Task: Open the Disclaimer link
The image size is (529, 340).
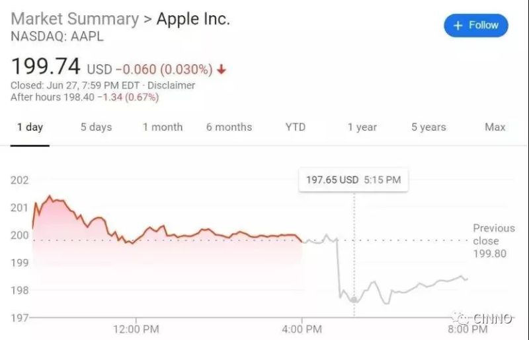Action: point(171,85)
